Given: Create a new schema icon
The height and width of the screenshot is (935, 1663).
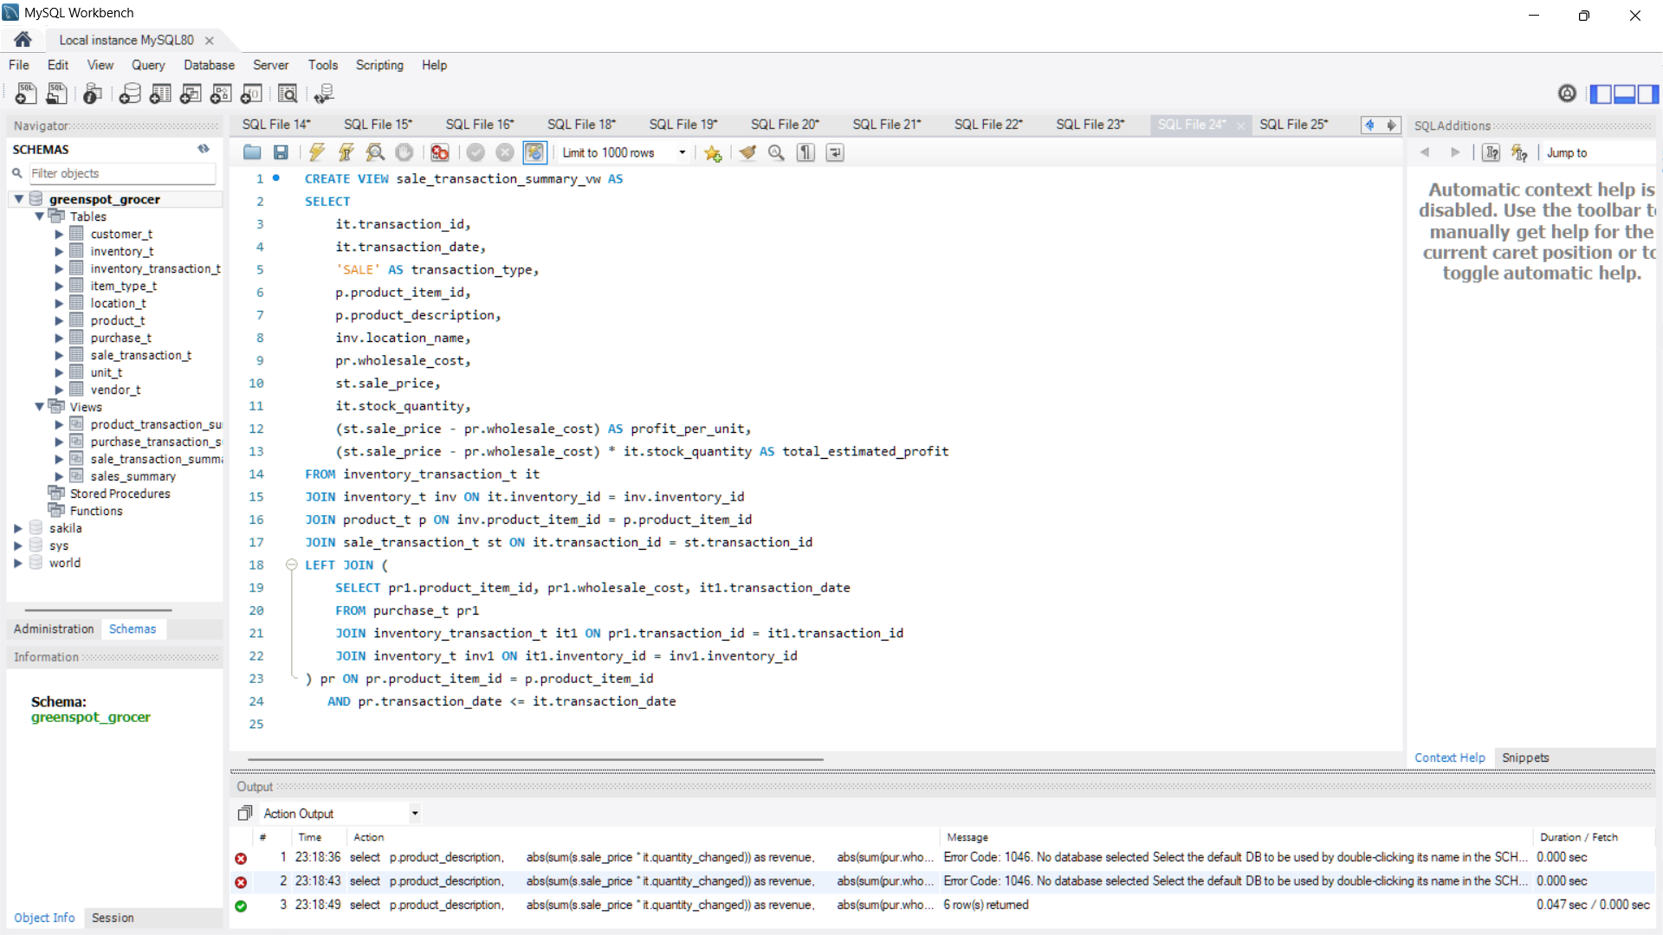Looking at the screenshot, I should [130, 93].
